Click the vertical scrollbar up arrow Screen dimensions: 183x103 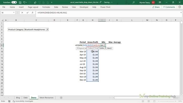click(x=182, y=20)
